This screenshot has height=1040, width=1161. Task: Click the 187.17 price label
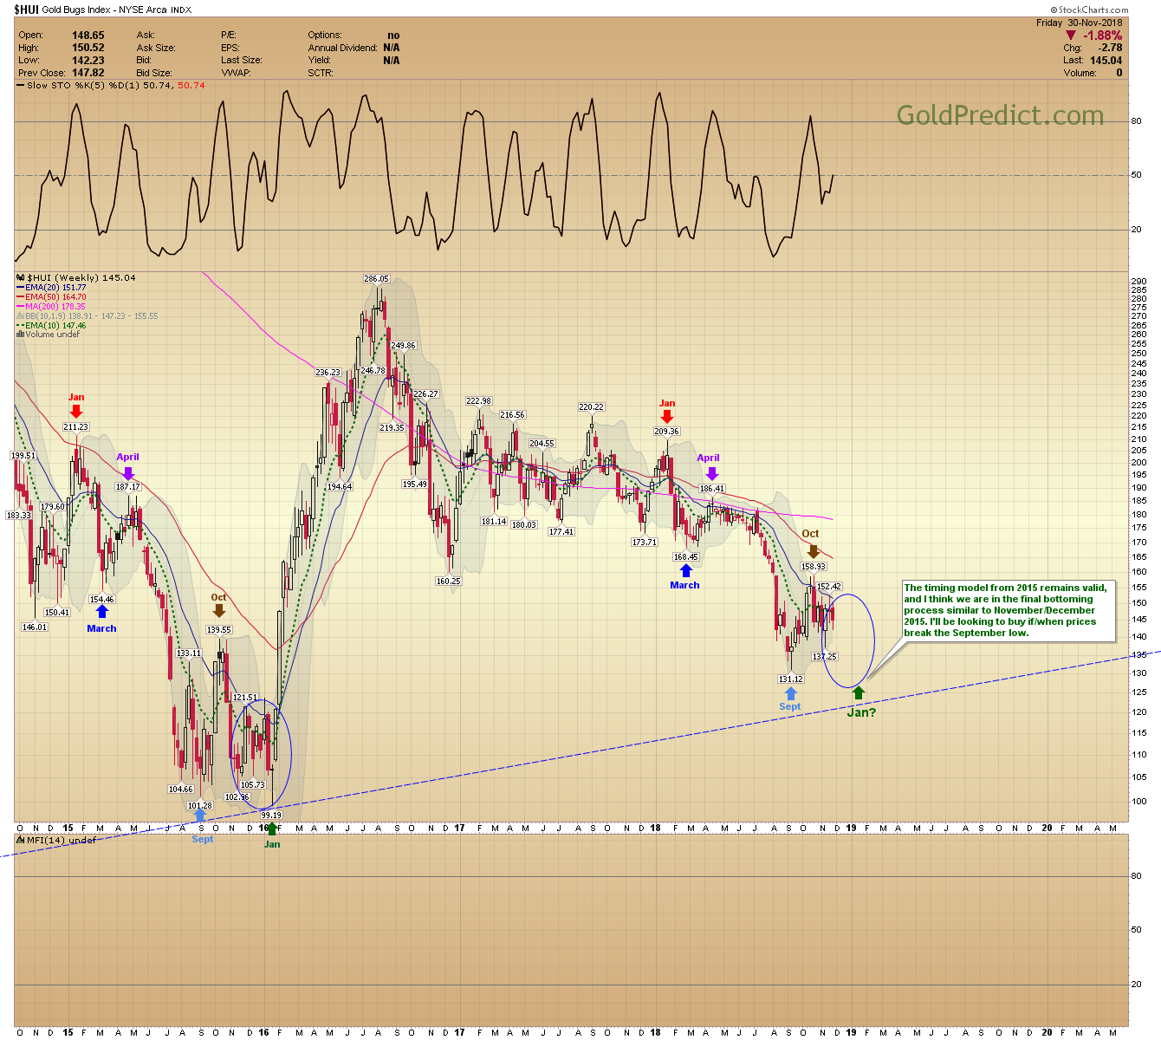pyautogui.click(x=128, y=487)
